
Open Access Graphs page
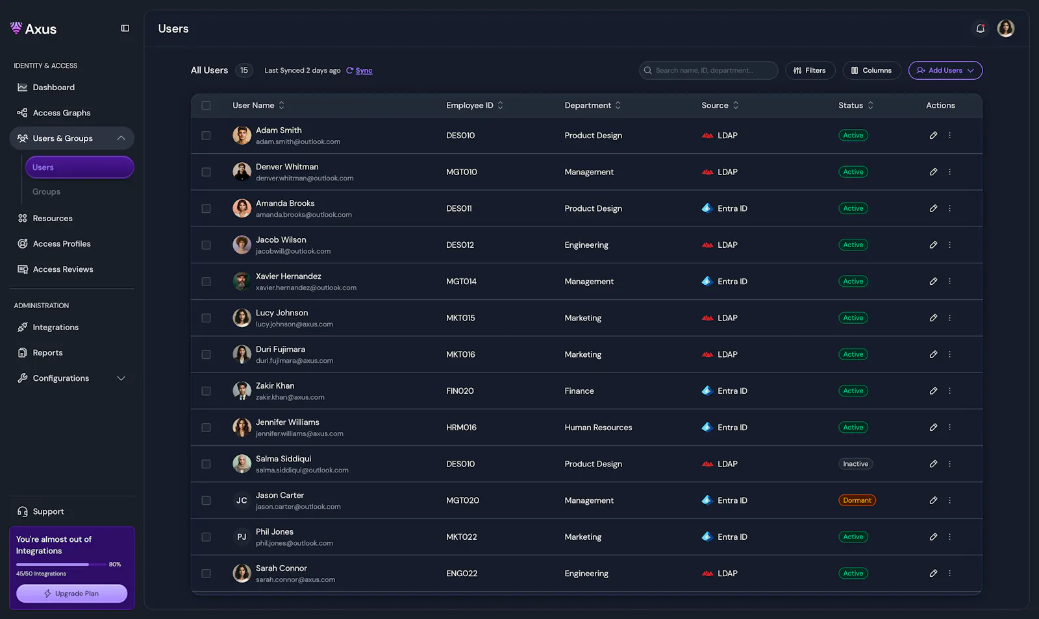[62, 113]
